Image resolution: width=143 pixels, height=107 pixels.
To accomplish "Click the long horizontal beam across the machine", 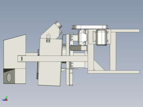I will tap(53, 58).
